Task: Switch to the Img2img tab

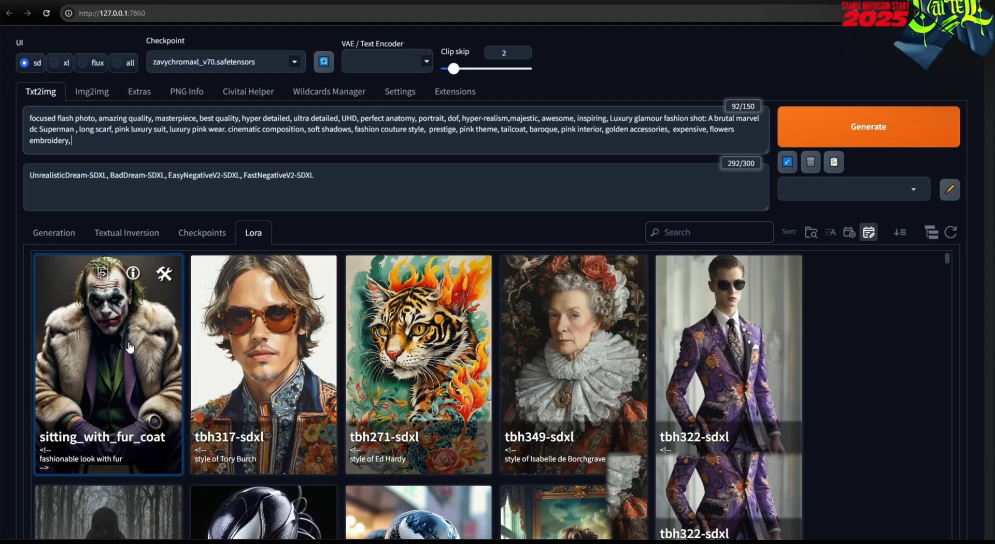Action: click(x=92, y=92)
